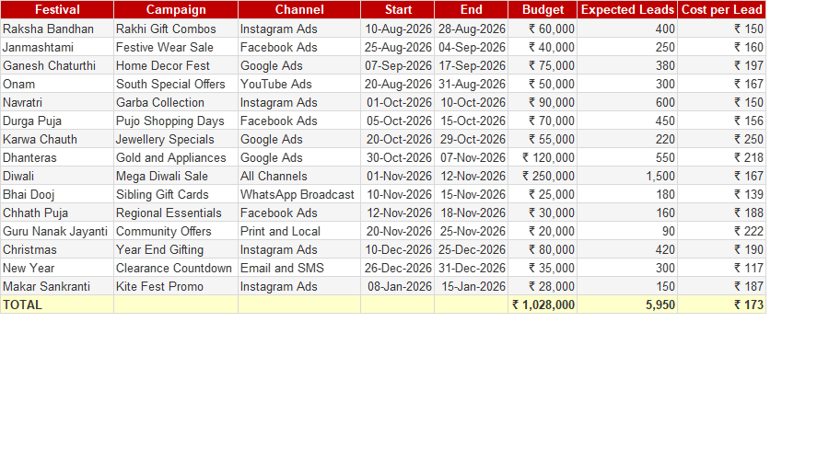Select the Channel column header
This screenshot has height=460, width=829.
pyautogui.click(x=299, y=9)
